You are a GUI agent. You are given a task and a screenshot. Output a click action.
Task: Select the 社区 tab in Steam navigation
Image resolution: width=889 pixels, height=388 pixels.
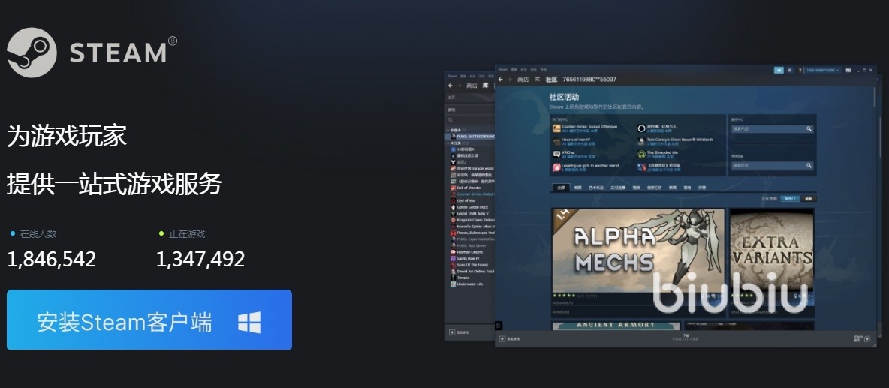[x=551, y=80]
